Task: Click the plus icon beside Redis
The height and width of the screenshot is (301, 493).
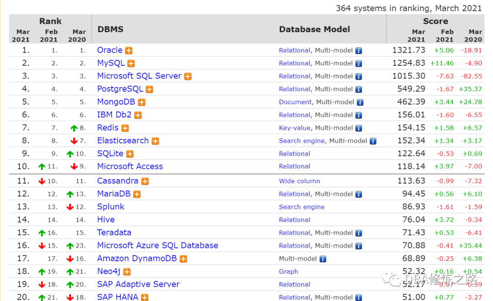Action: 125,128
